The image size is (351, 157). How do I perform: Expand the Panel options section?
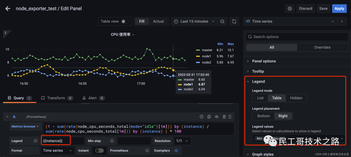[x=264, y=61]
